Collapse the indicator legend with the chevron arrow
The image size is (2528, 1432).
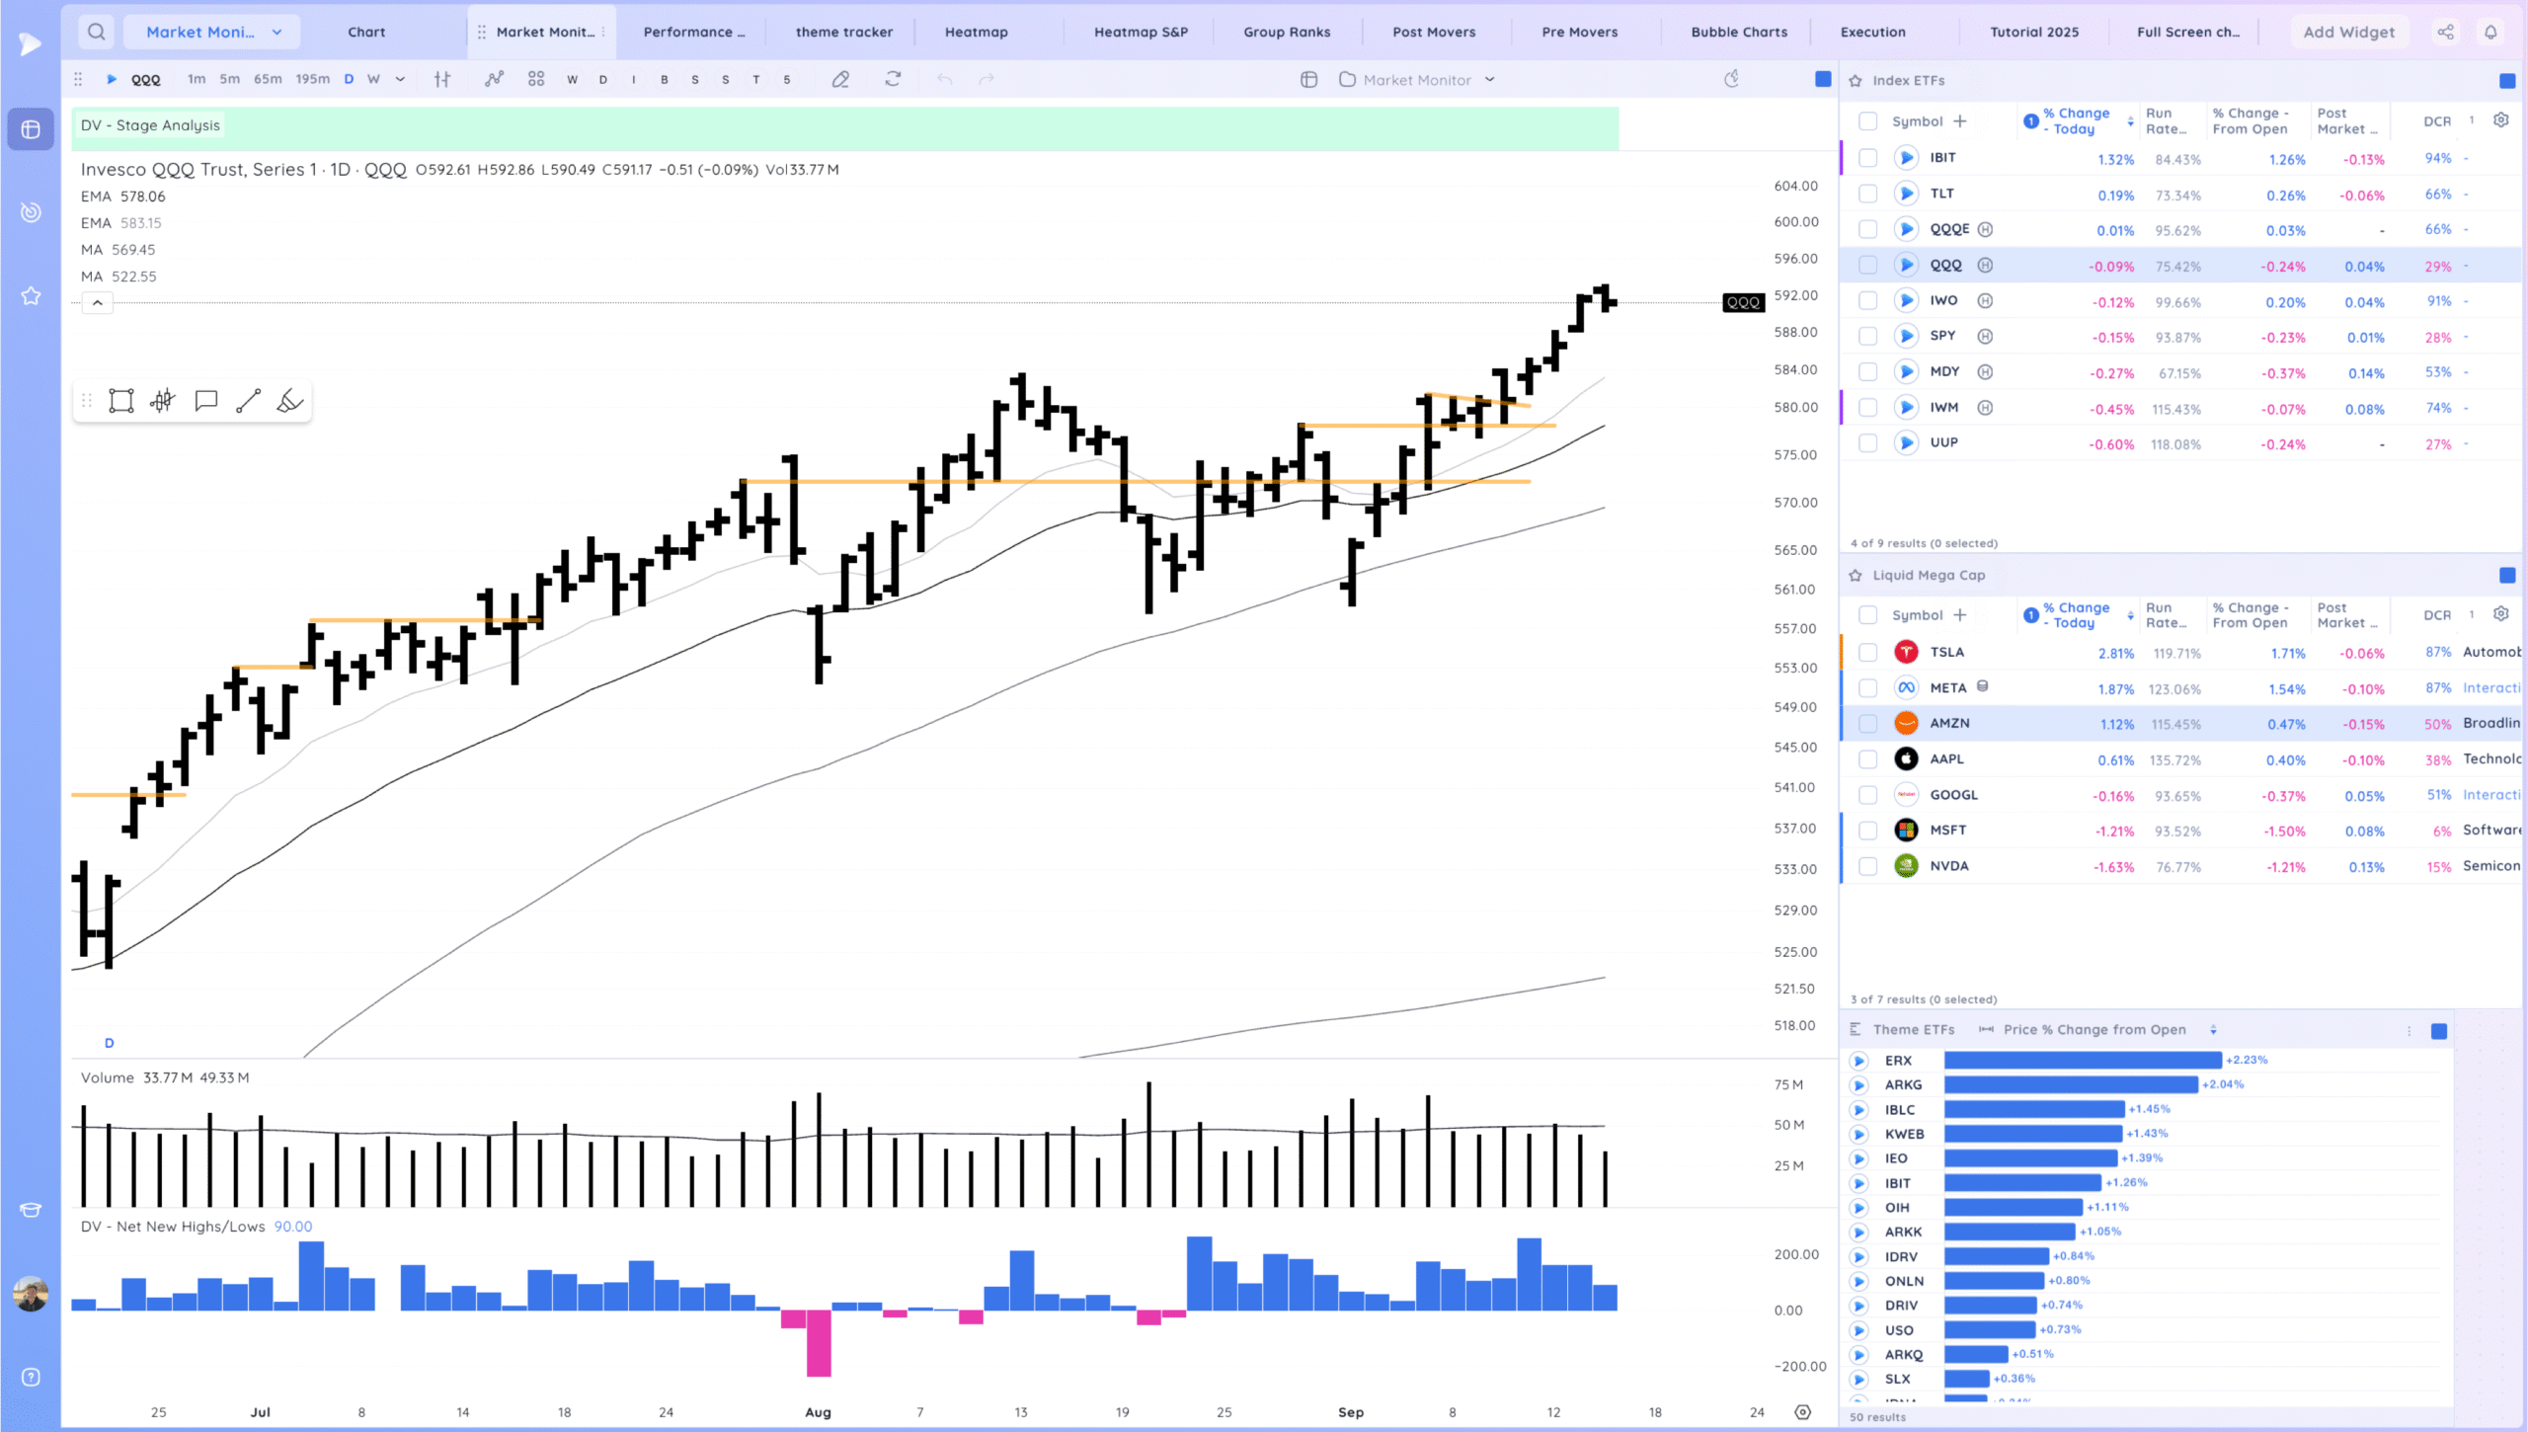point(97,303)
